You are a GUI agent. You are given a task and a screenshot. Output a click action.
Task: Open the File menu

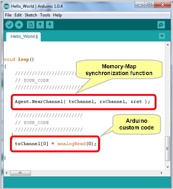(x=8, y=15)
